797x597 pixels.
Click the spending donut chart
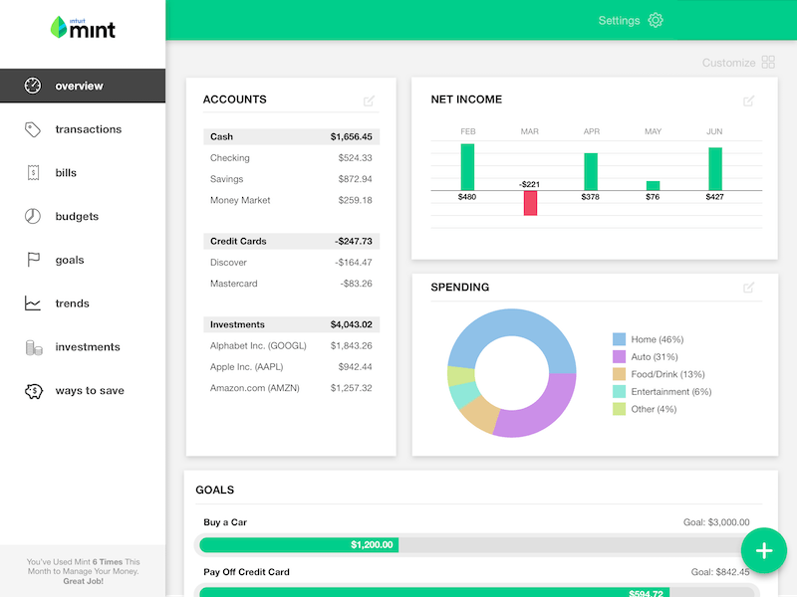click(x=509, y=374)
